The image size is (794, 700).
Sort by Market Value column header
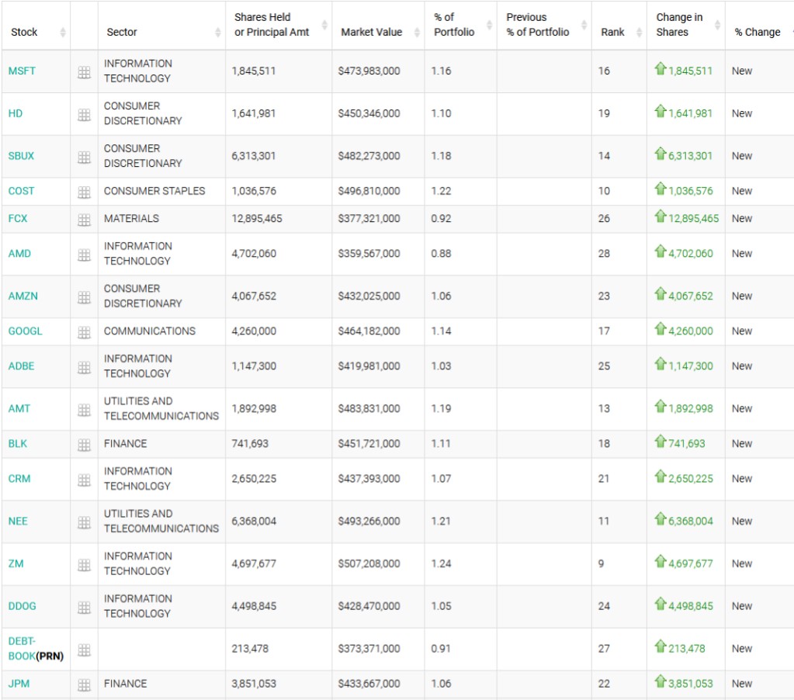(x=371, y=32)
